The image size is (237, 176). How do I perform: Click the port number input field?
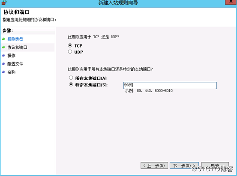pos(170,85)
